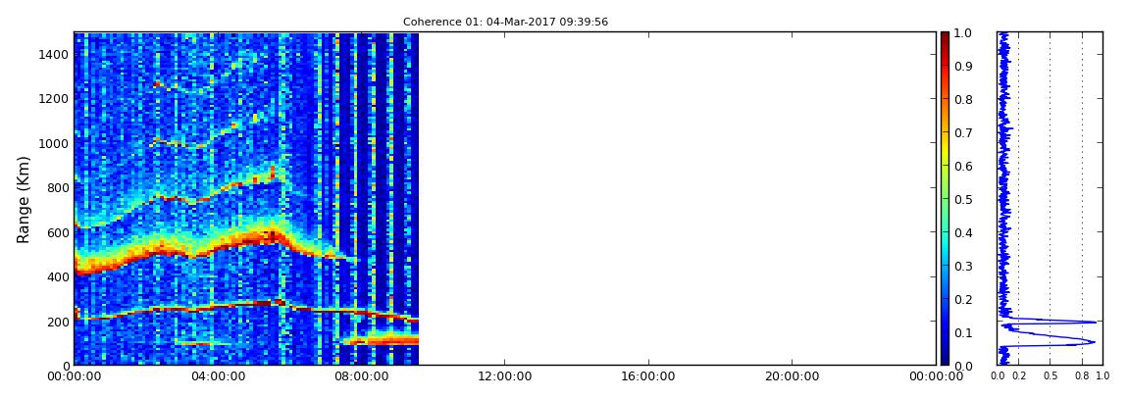The height and width of the screenshot is (399, 1128).
Task: Click the colorbar 0.2 tick label
Action: tap(962, 299)
